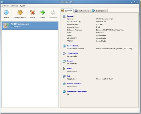Click the 'Habilitado' ACPI value

[x=100, y=33]
